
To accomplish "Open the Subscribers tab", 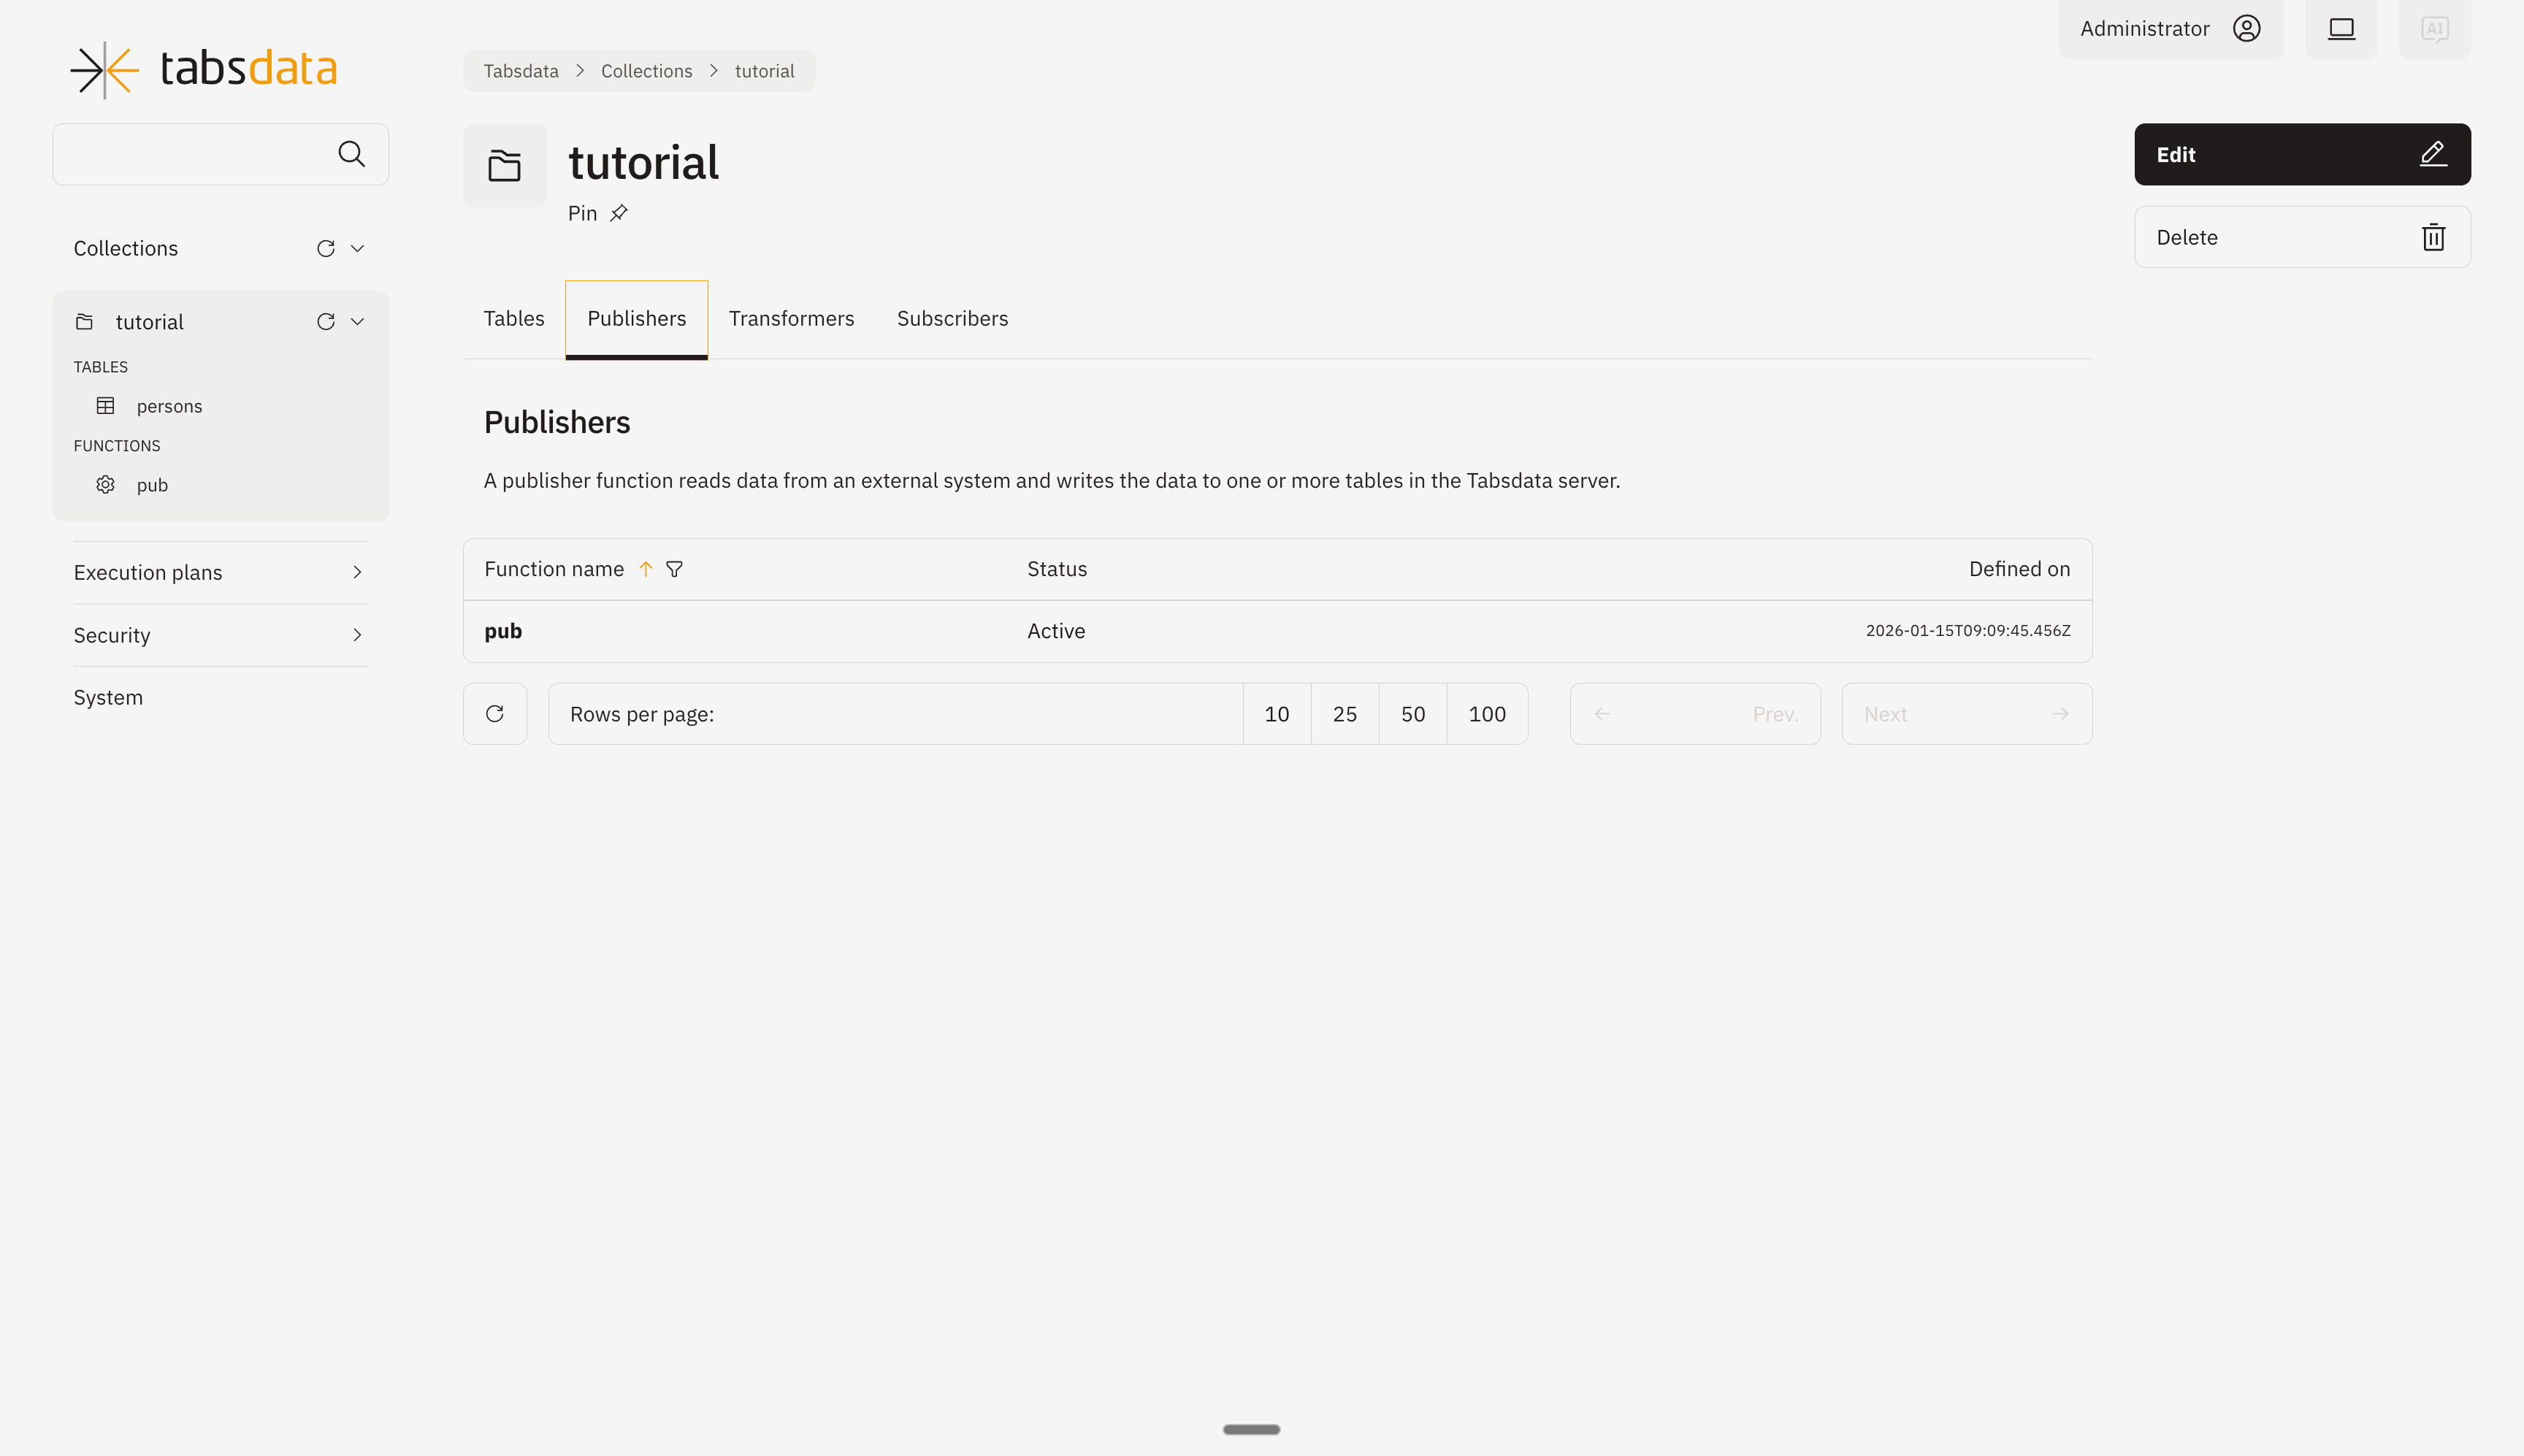I will [952, 318].
